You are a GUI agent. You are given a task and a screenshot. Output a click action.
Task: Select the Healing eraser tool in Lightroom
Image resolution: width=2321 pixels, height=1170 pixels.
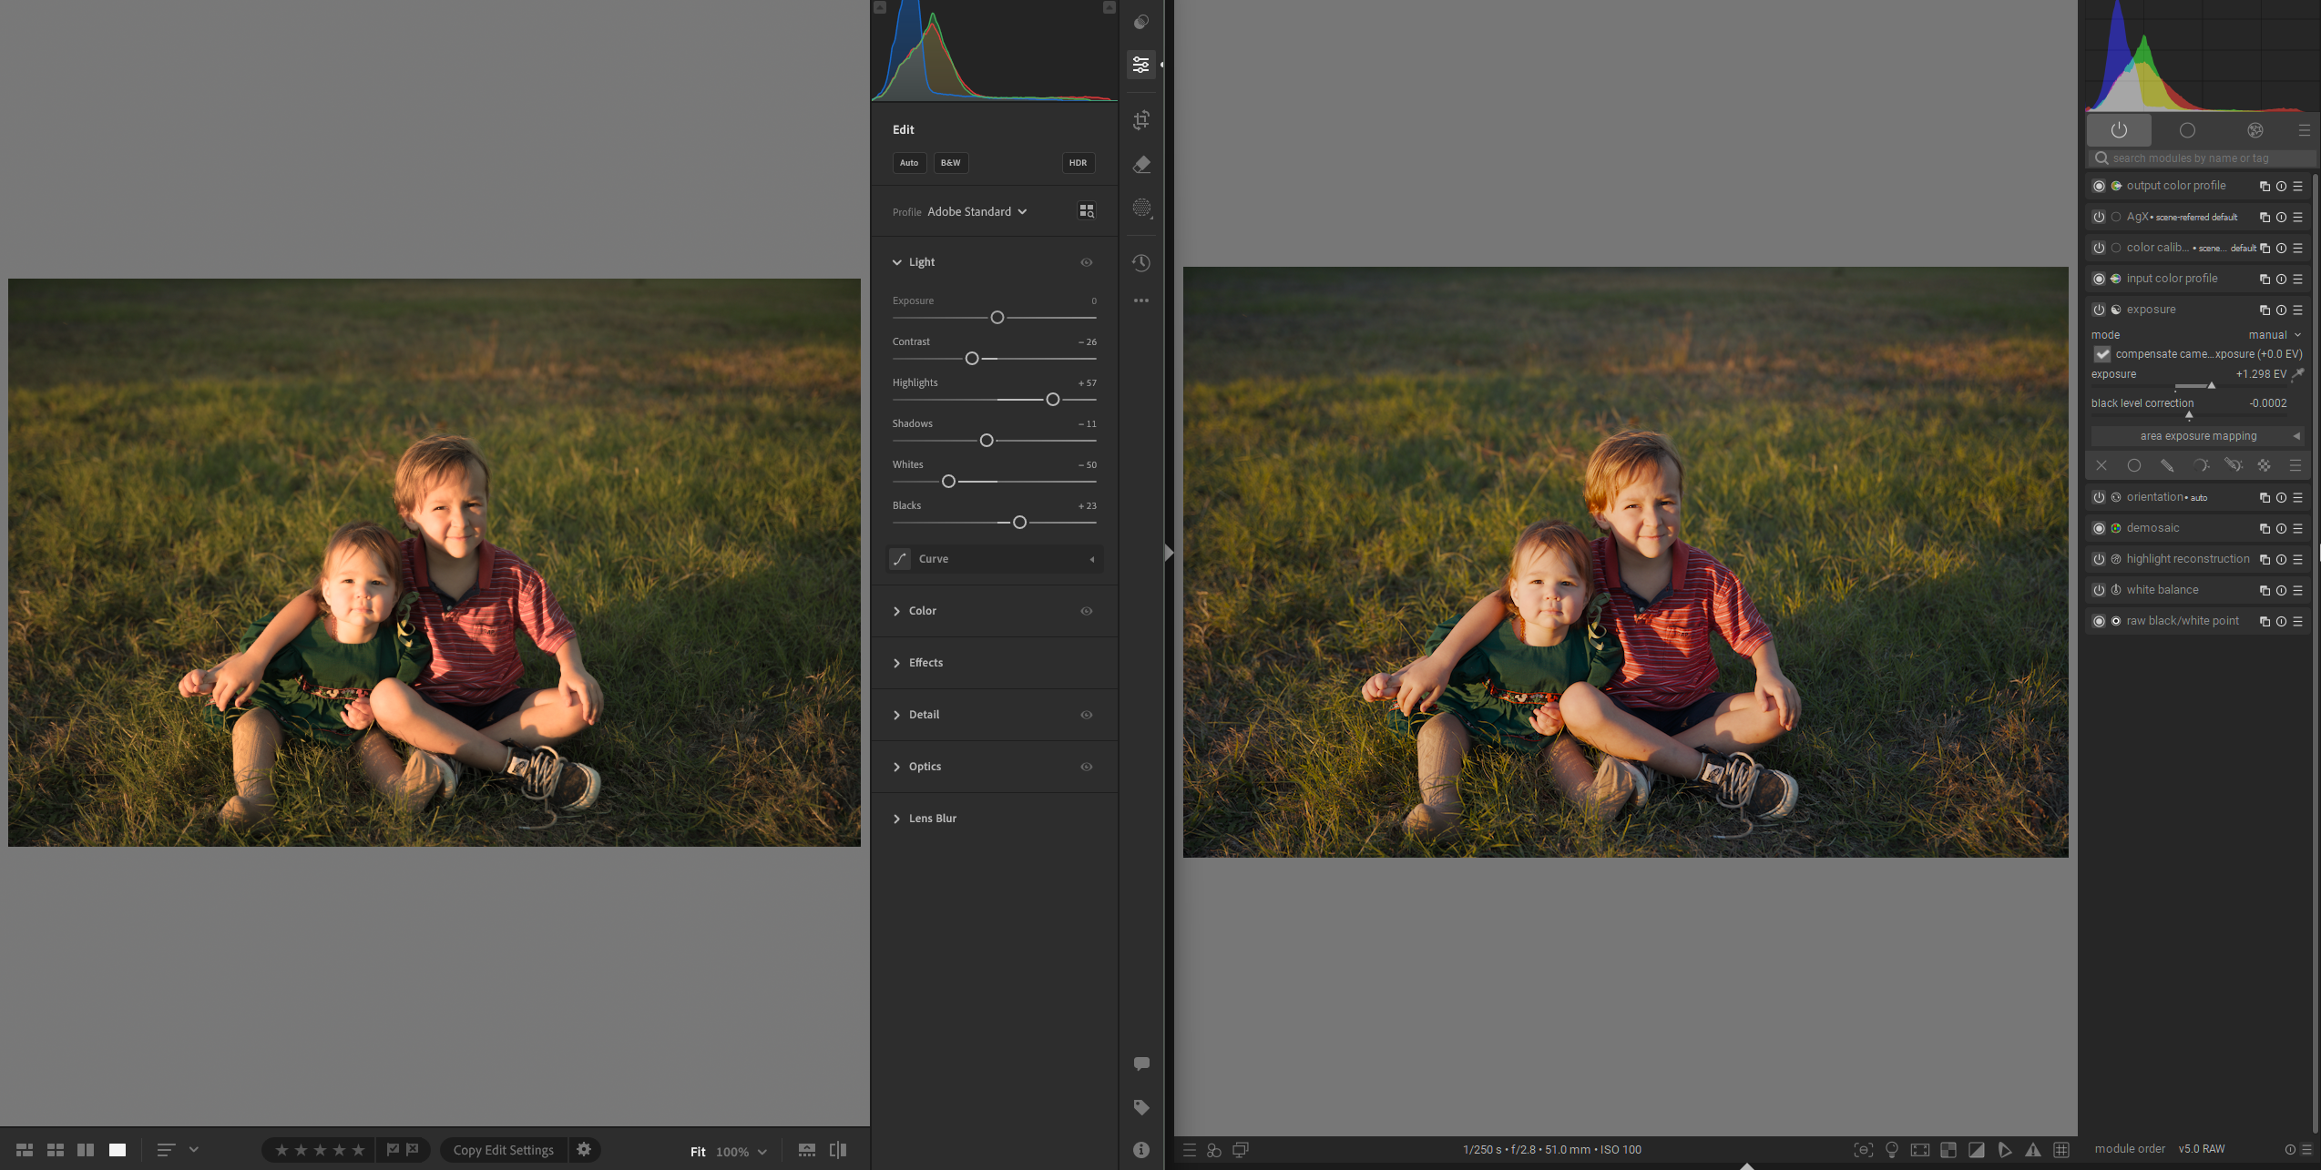click(x=1141, y=165)
